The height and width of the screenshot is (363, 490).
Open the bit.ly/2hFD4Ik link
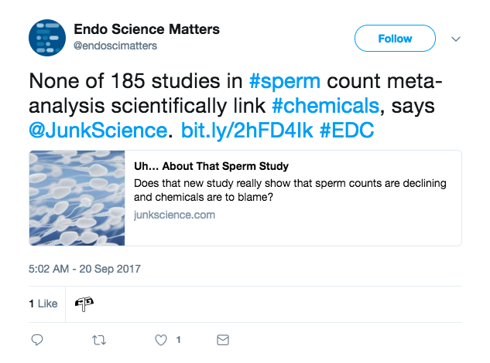pos(247,130)
